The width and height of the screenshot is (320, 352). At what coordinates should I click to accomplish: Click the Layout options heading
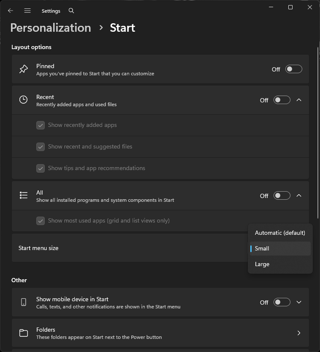click(31, 47)
